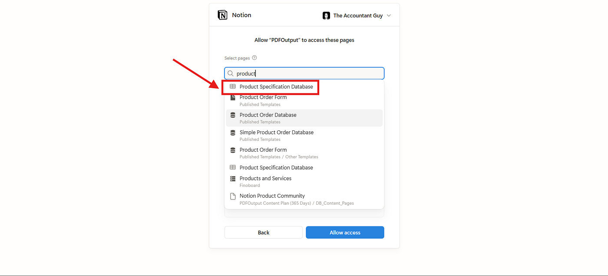Click the Back button
608x276 pixels.
tap(264, 233)
